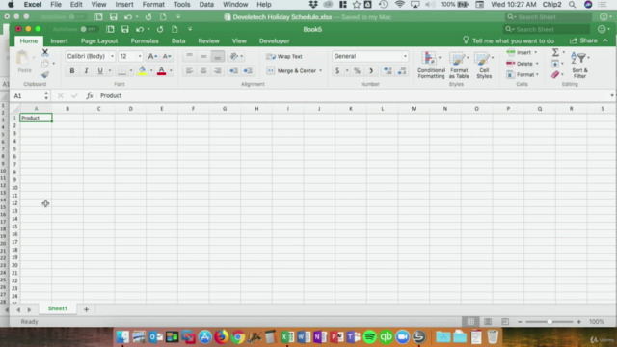The width and height of the screenshot is (617, 347).
Task: Click the Paste clipboard icon
Action: (x=23, y=59)
